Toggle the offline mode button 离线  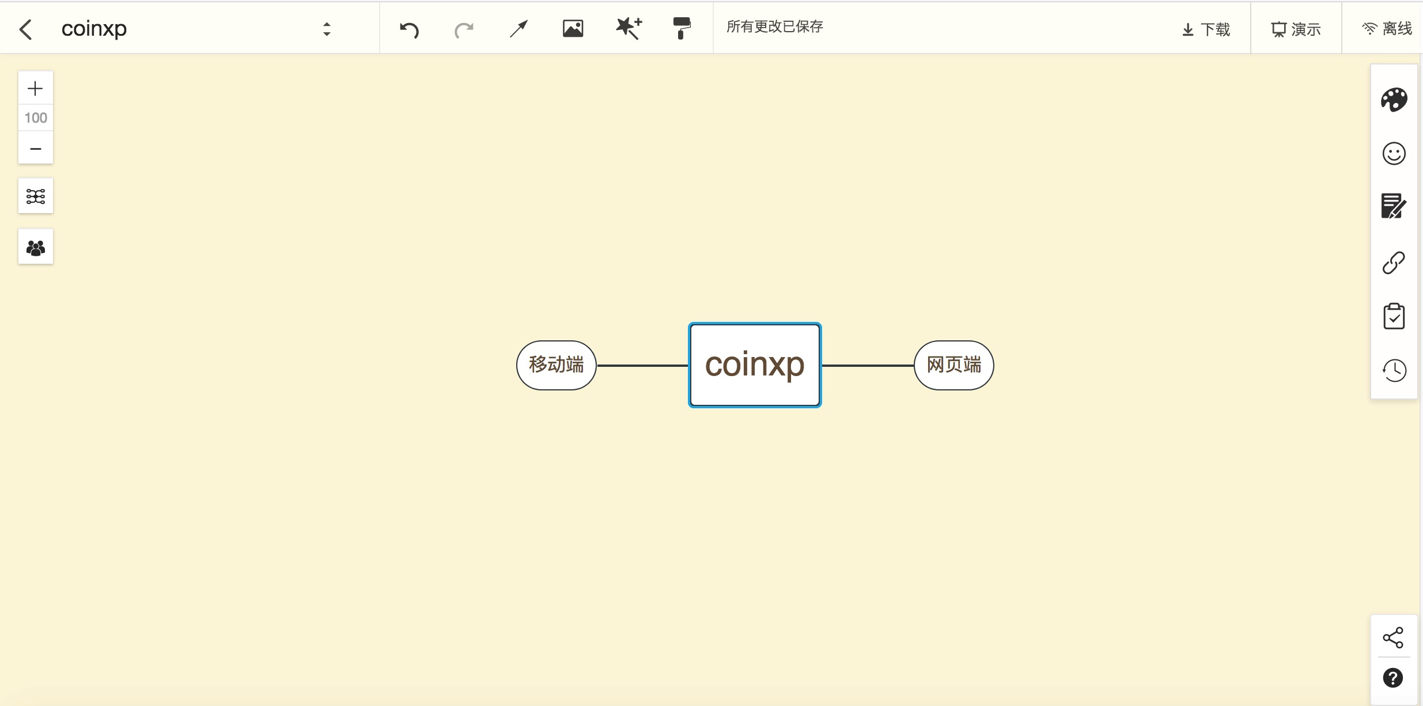click(x=1387, y=29)
